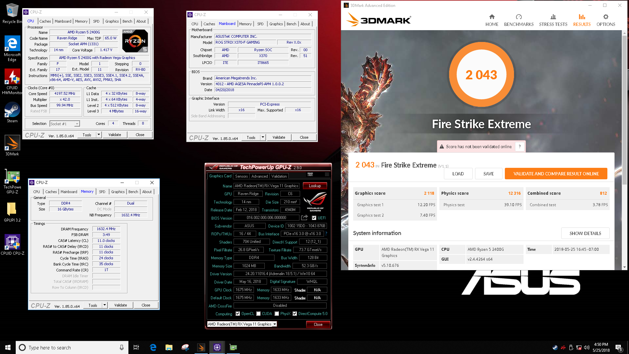Open the 3DMark app on the taskbar

pyautogui.click(x=201, y=347)
